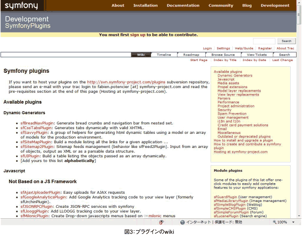Open How to install and upgrade a plugin
Image resolution: width=302 pixels, height=236 pixels.
click(x=243, y=141)
